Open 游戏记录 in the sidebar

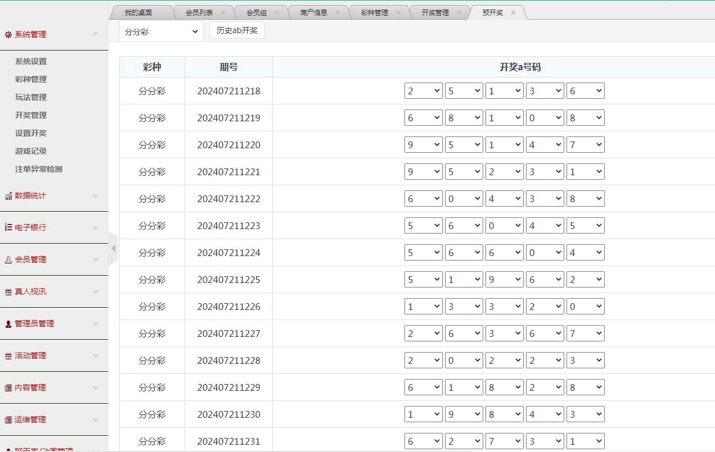point(31,151)
